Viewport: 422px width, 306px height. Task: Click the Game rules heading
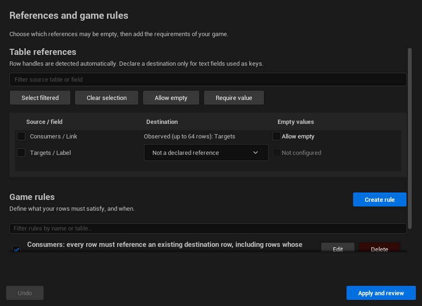(32, 197)
